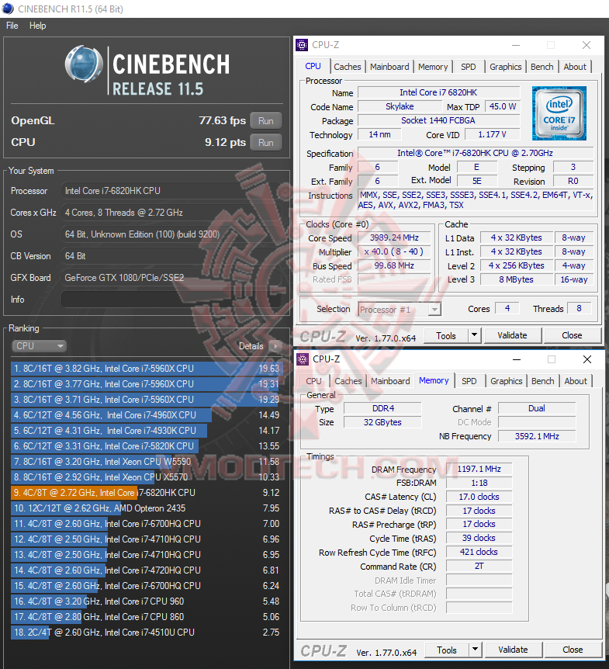Select ranking row 6 Intel Core i7-5820K
This screenshot has height=669, width=609.
pyautogui.click(x=147, y=446)
